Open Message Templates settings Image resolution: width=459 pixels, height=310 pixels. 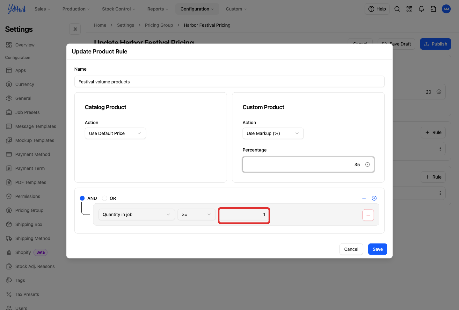pyautogui.click(x=36, y=126)
